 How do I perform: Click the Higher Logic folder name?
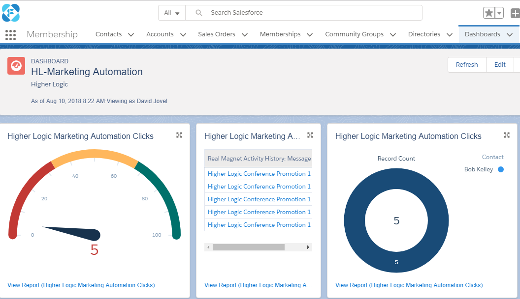49,84
